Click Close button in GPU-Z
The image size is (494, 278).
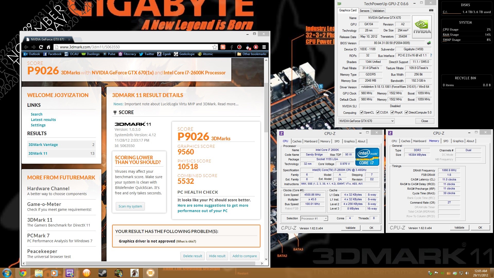(425, 121)
